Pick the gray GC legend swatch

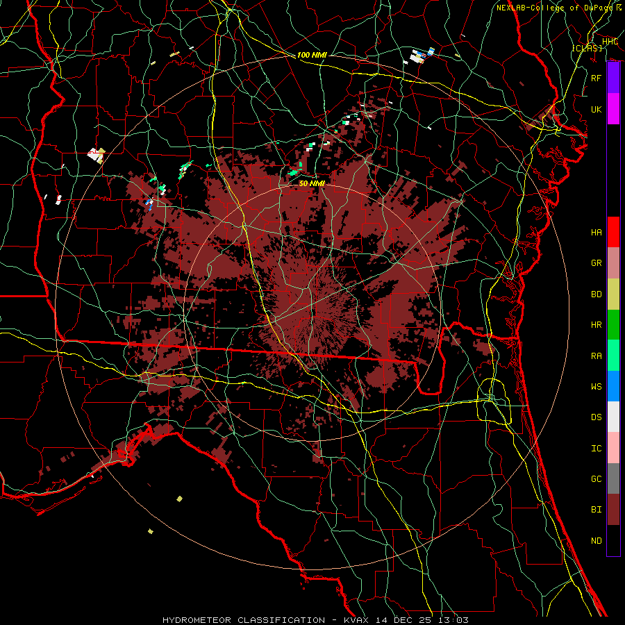(613, 478)
